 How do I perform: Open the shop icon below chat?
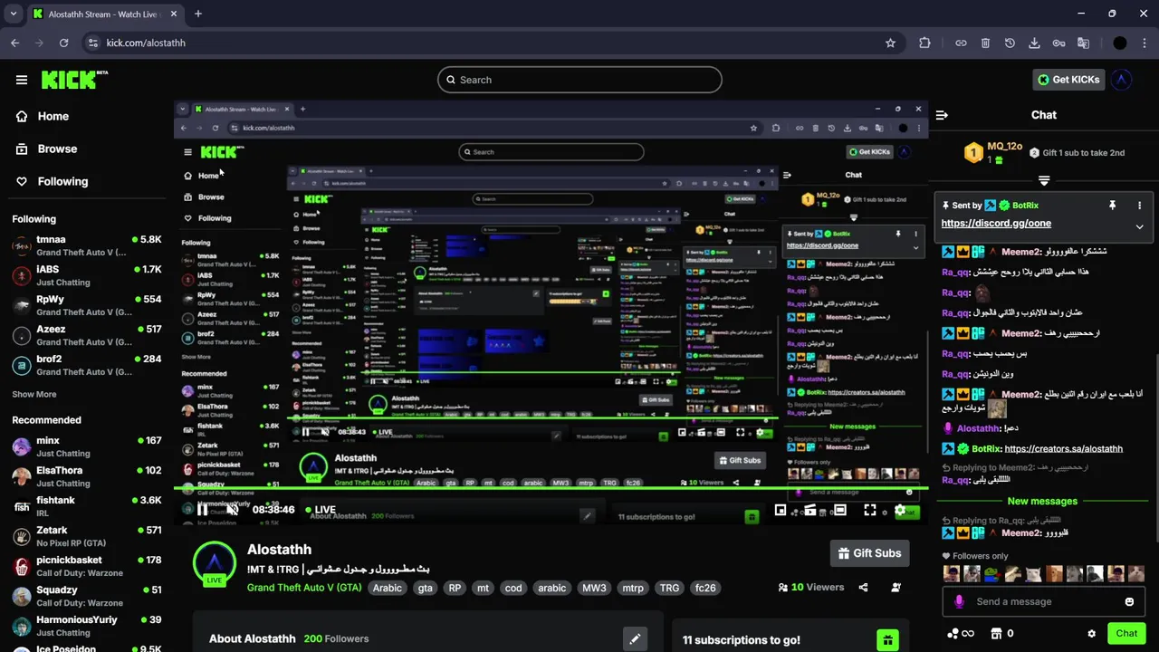coord(997,634)
